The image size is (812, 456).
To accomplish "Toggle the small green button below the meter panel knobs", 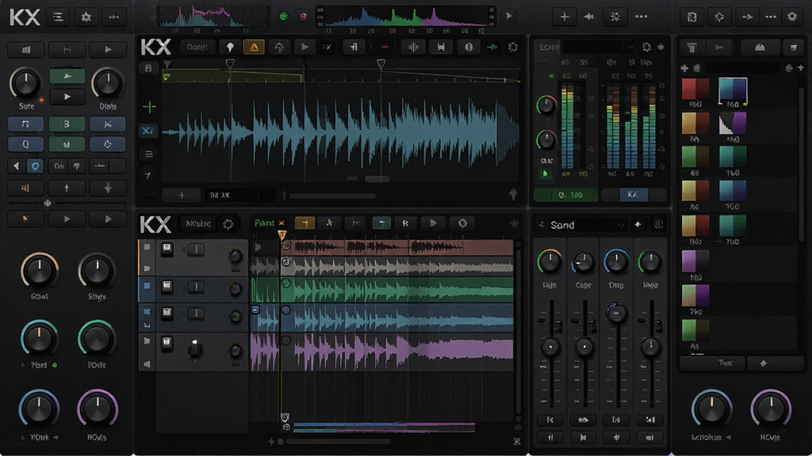I will (546, 173).
